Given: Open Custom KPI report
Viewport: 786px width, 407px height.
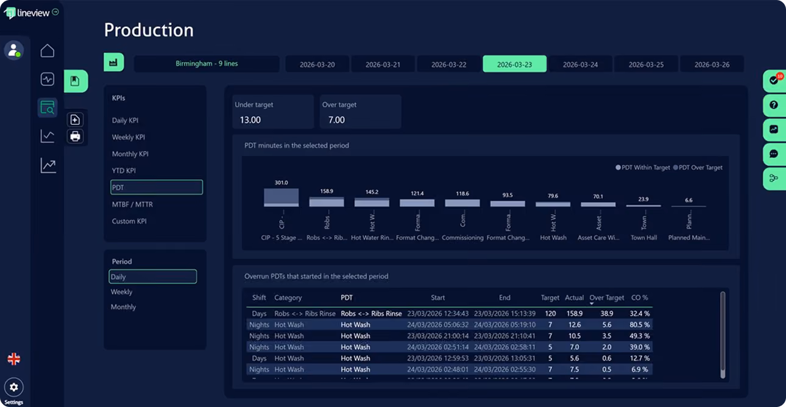Looking at the screenshot, I should pos(129,221).
